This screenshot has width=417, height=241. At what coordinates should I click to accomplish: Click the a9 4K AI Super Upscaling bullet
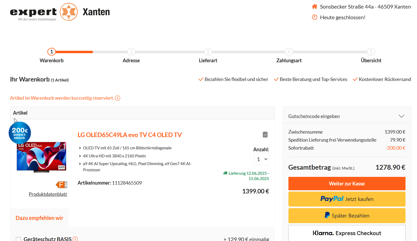pyautogui.click(x=137, y=167)
